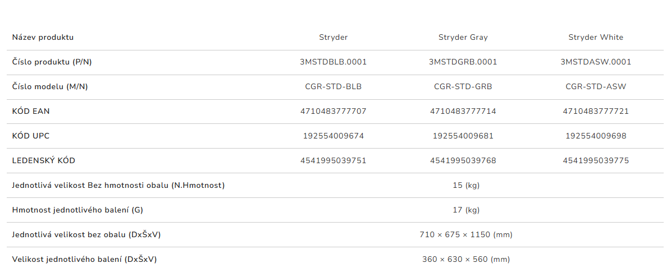Click the 360 × 630 × 560 (mm) dimensions
Viewport: 671px width, 277px height.
click(x=465, y=260)
